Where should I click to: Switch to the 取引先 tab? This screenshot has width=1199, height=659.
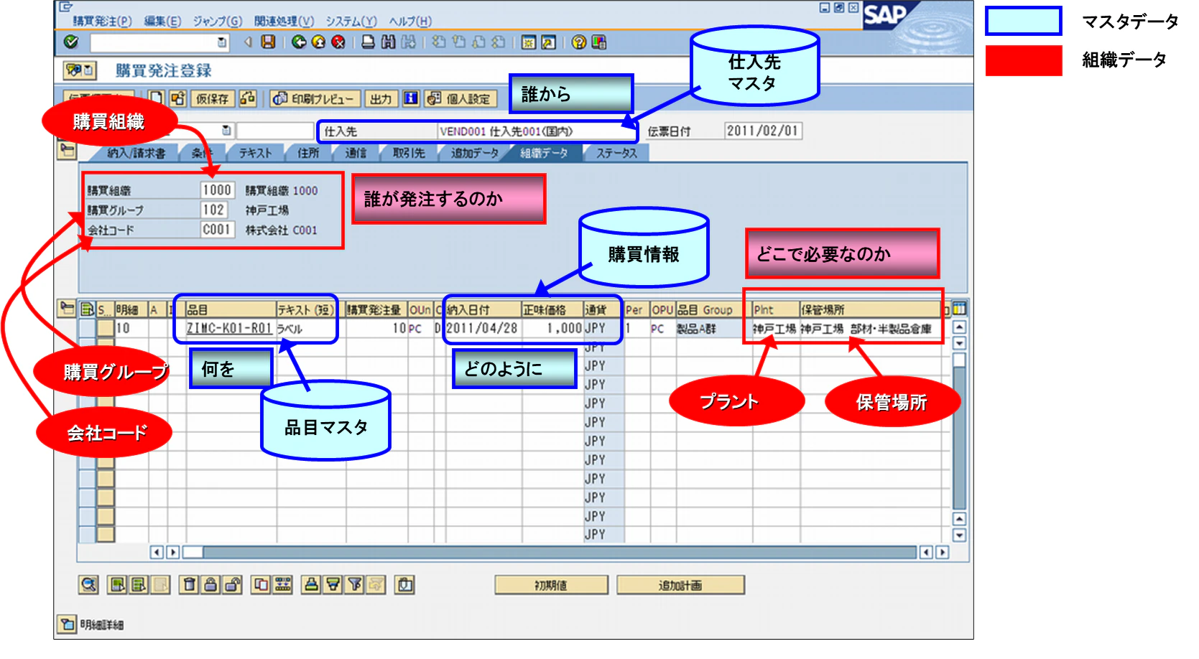tap(409, 153)
